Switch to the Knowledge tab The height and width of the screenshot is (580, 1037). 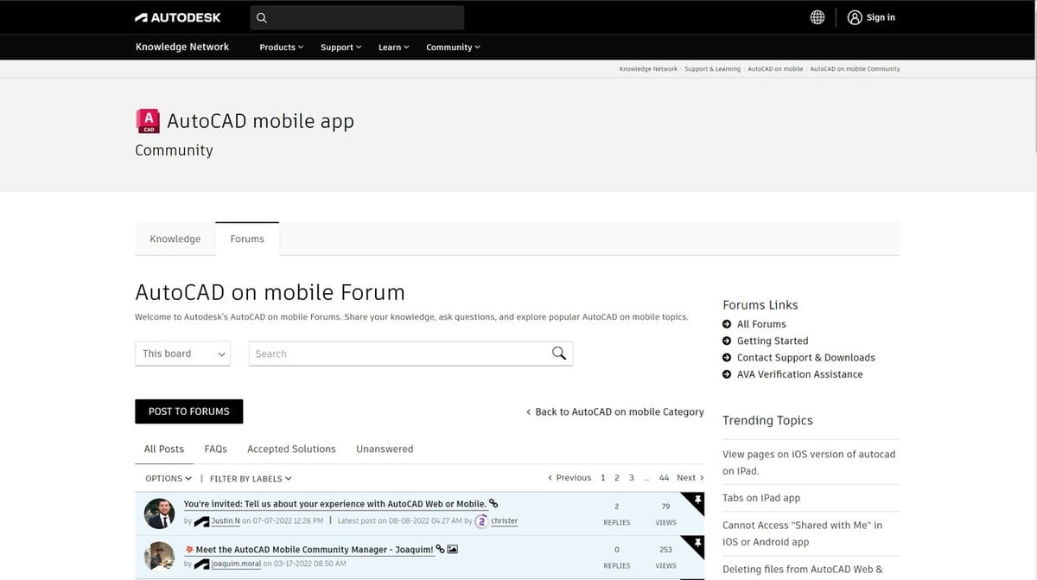tap(175, 239)
